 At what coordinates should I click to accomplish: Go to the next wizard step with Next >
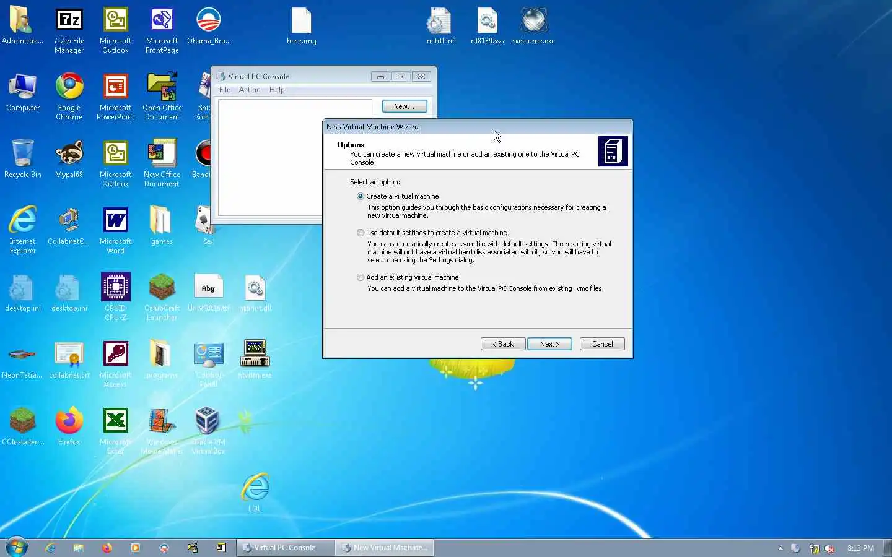click(x=549, y=344)
